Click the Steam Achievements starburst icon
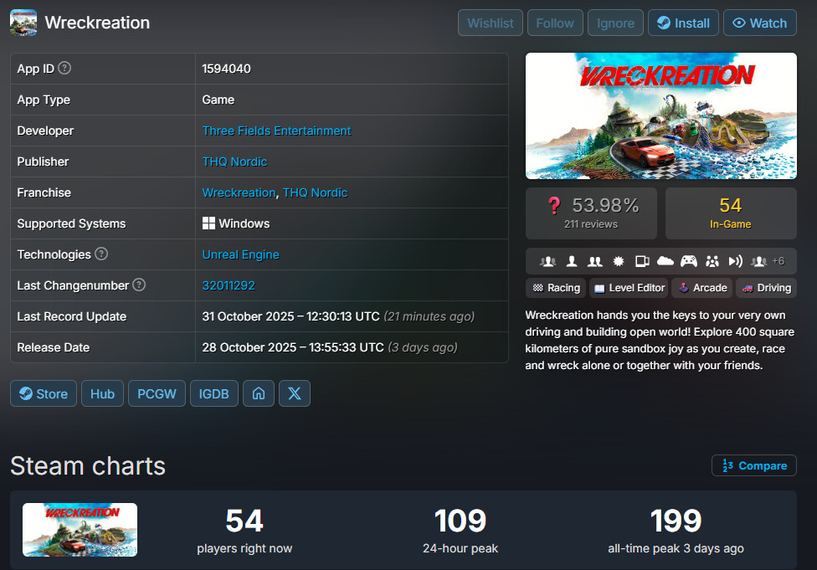817x570 pixels. tap(619, 261)
